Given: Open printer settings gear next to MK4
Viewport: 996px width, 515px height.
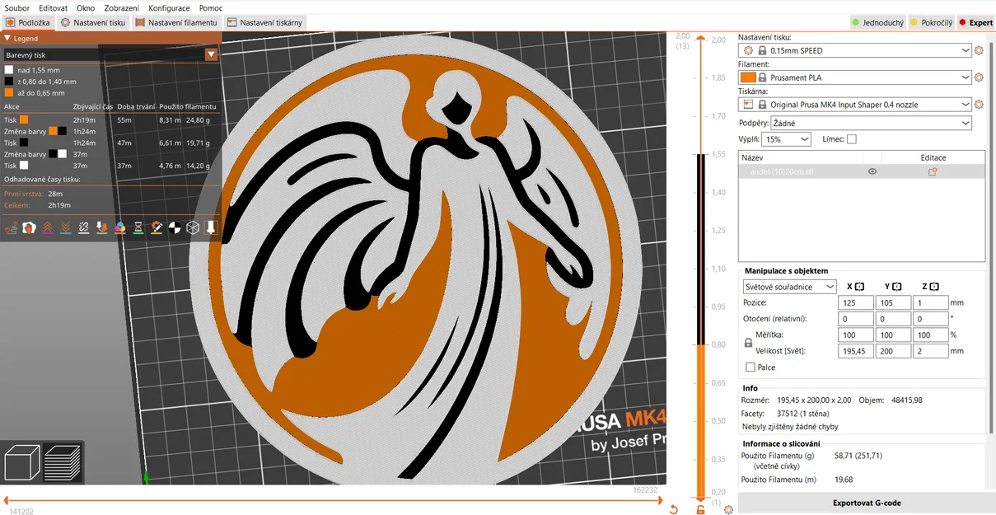Looking at the screenshot, I should (980, 105).
